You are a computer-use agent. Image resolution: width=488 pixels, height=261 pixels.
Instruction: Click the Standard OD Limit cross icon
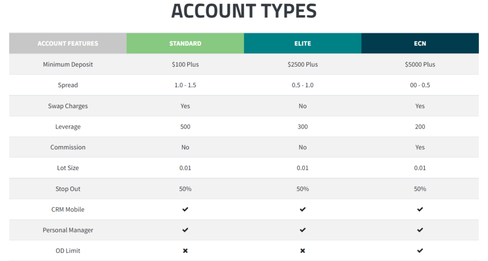coord(185,251)
